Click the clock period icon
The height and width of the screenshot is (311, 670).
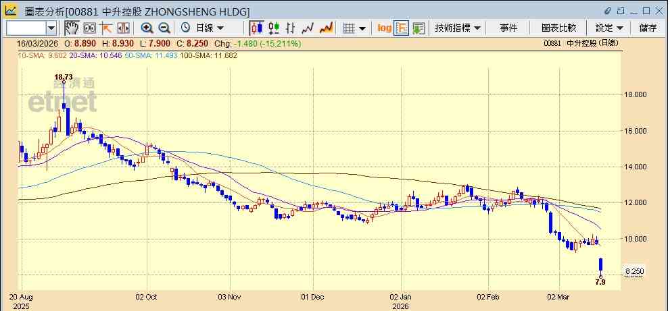pyautogui.click(x=185, y=28)
